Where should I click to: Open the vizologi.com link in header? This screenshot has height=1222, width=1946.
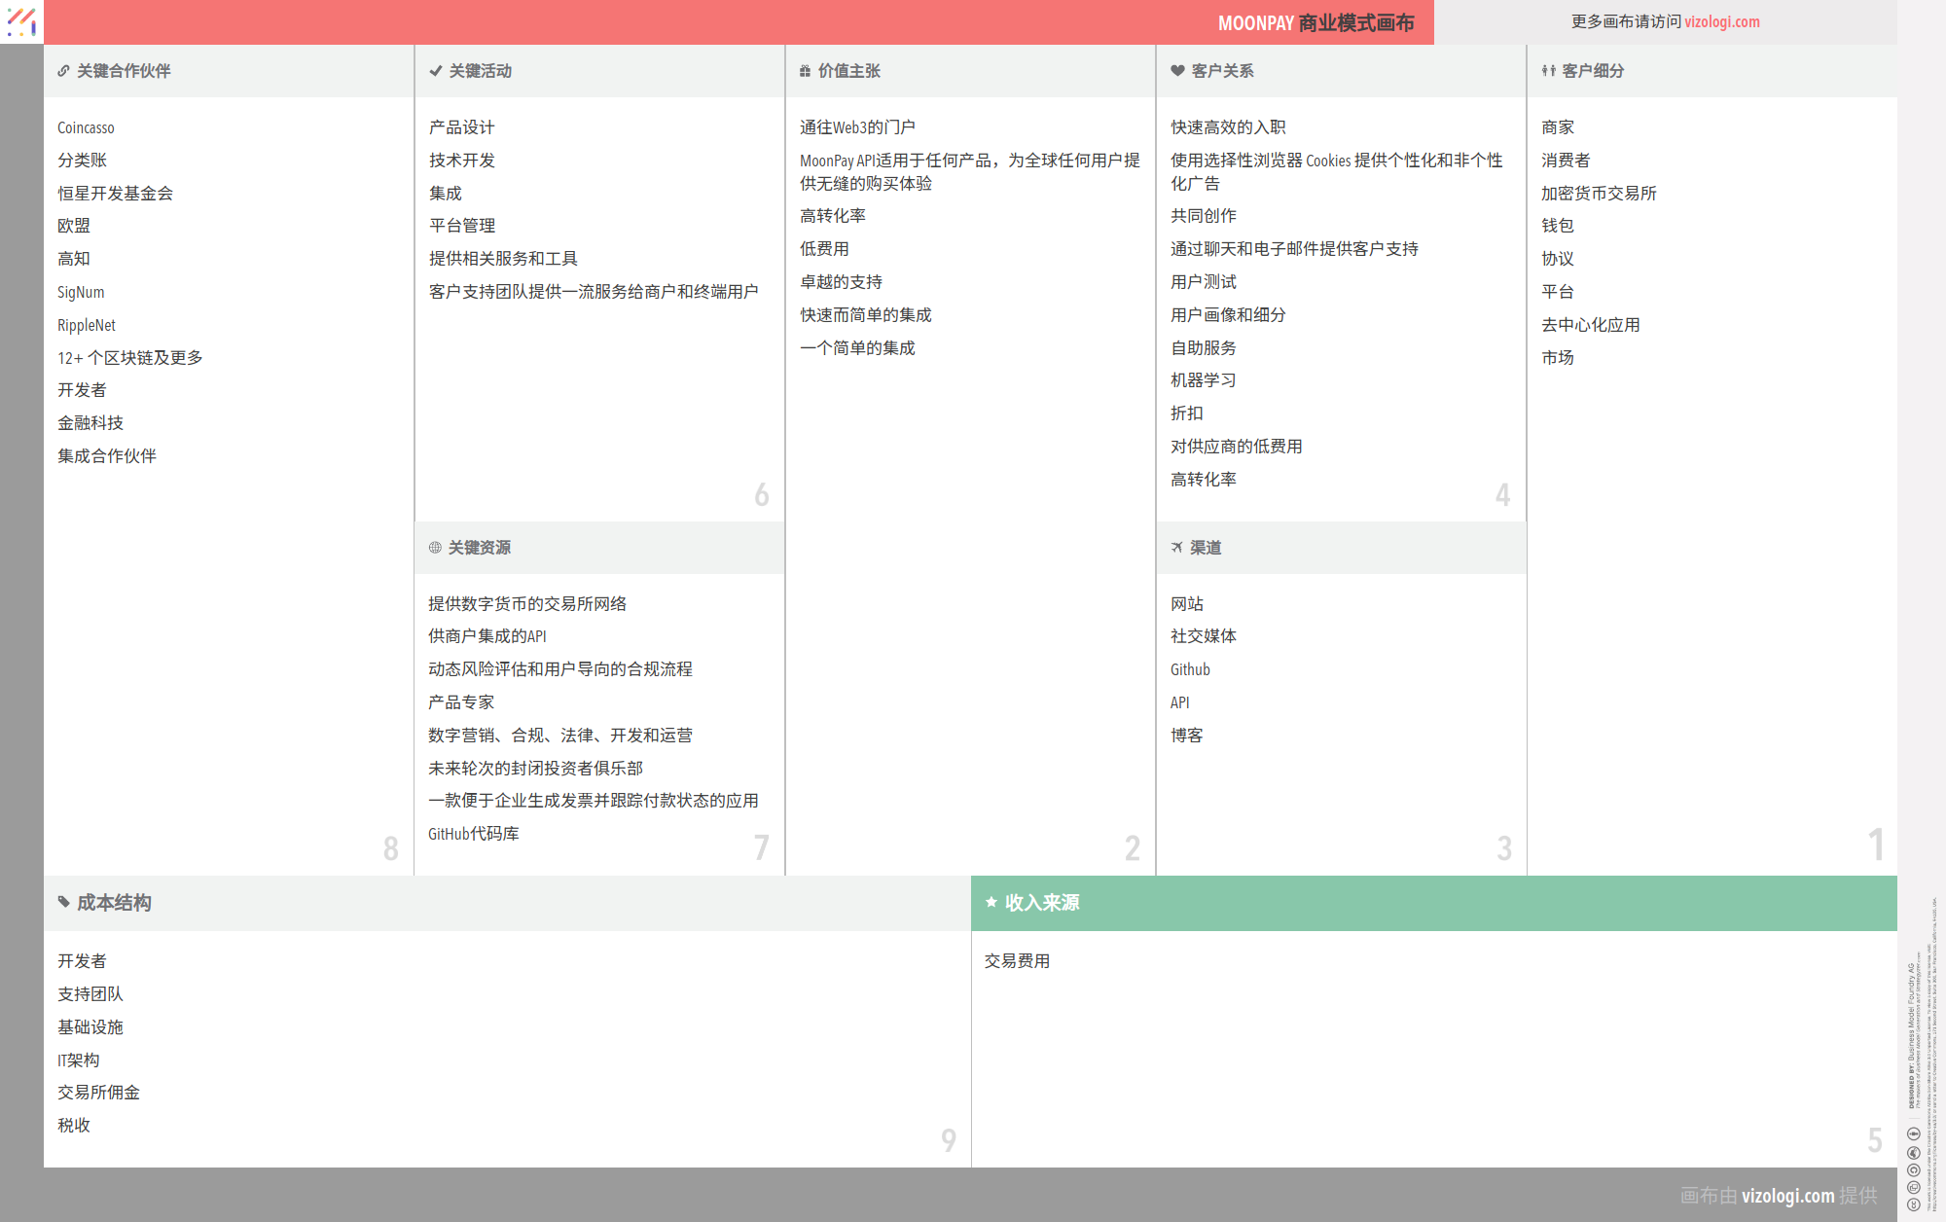coord(1721,21)
